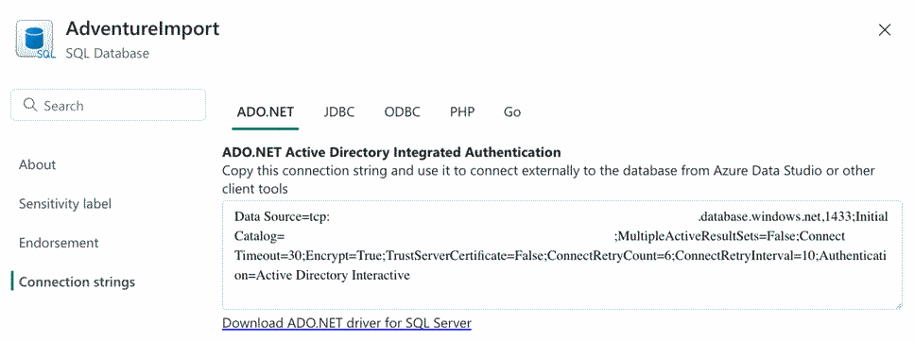Focus the Search input field
Screen dimensions: 915x341
click(109, 106)
